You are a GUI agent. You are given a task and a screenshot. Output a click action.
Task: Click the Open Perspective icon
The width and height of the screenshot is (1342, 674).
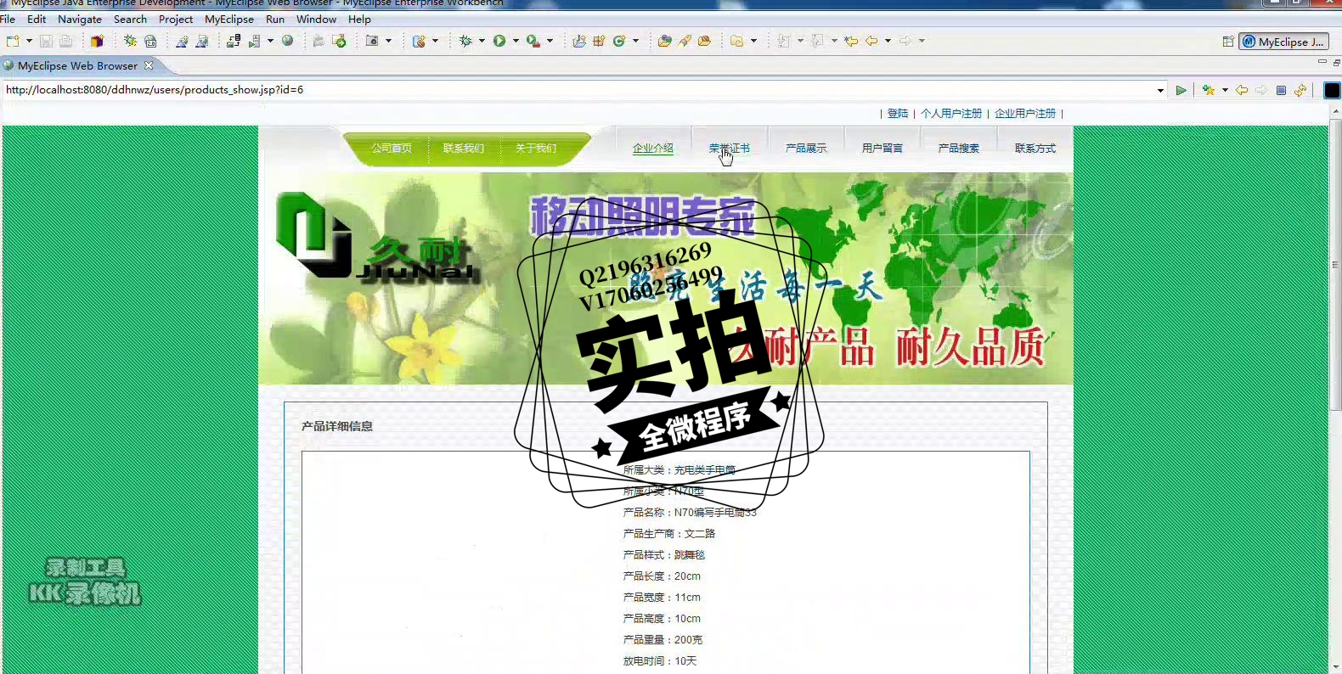coord(1228,42)
